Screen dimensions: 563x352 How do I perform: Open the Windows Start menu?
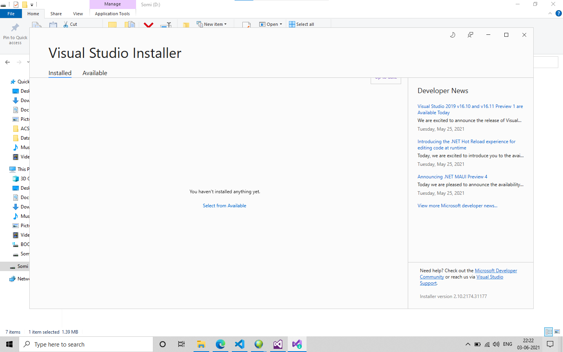(9, 344)
